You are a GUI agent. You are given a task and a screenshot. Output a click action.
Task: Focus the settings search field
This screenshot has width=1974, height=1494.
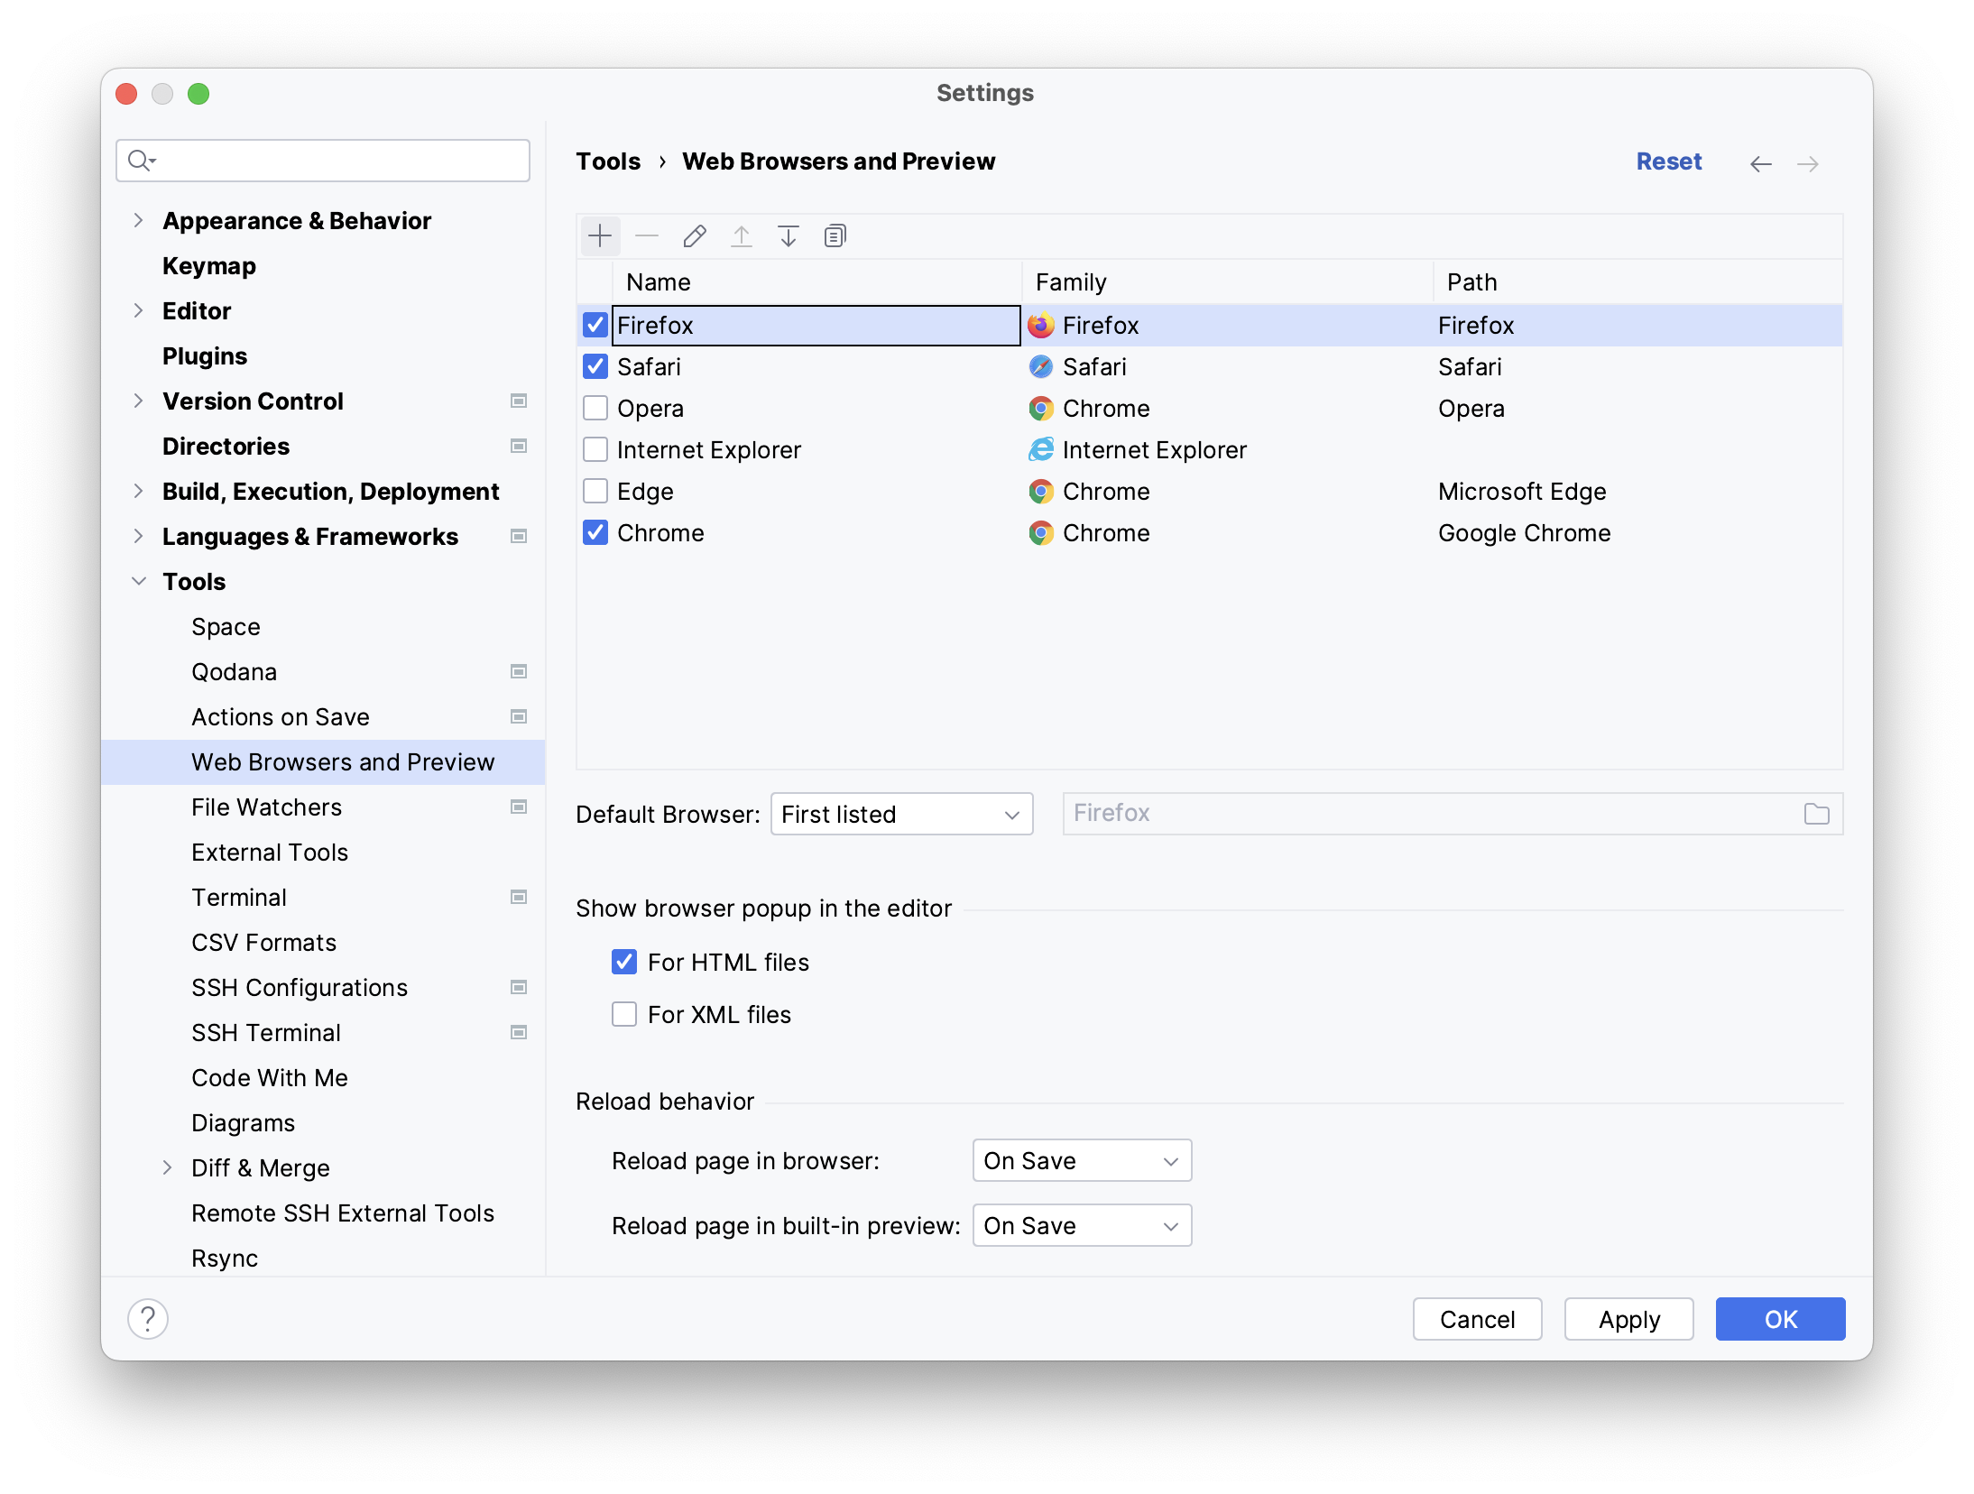323,161
